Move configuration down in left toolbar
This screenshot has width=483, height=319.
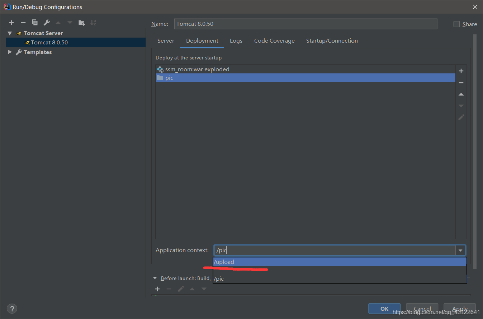click(70, 23)
